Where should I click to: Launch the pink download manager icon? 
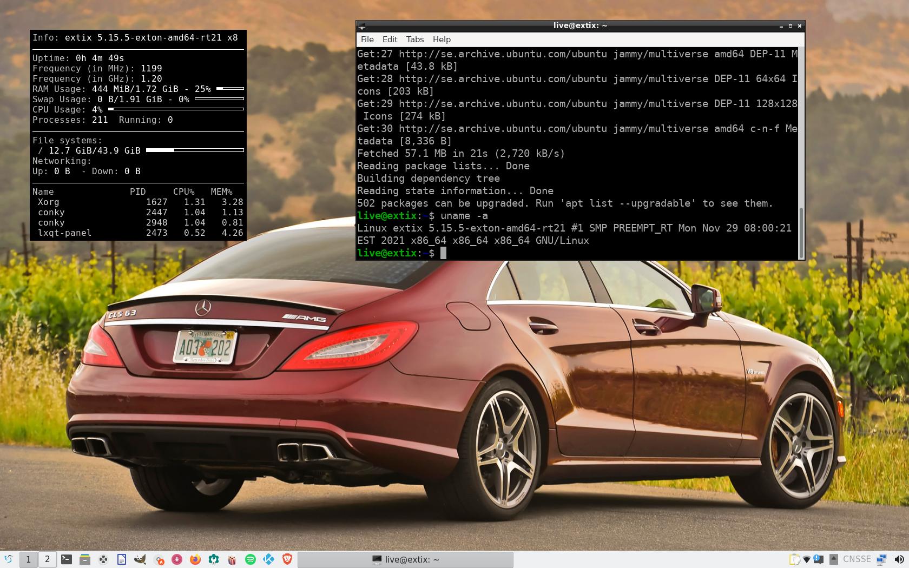[177, 559]
